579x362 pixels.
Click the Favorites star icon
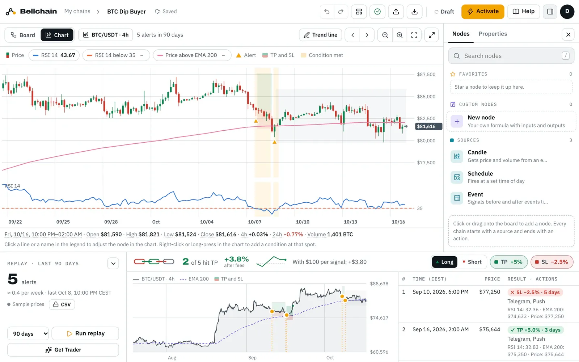[453, 74]
